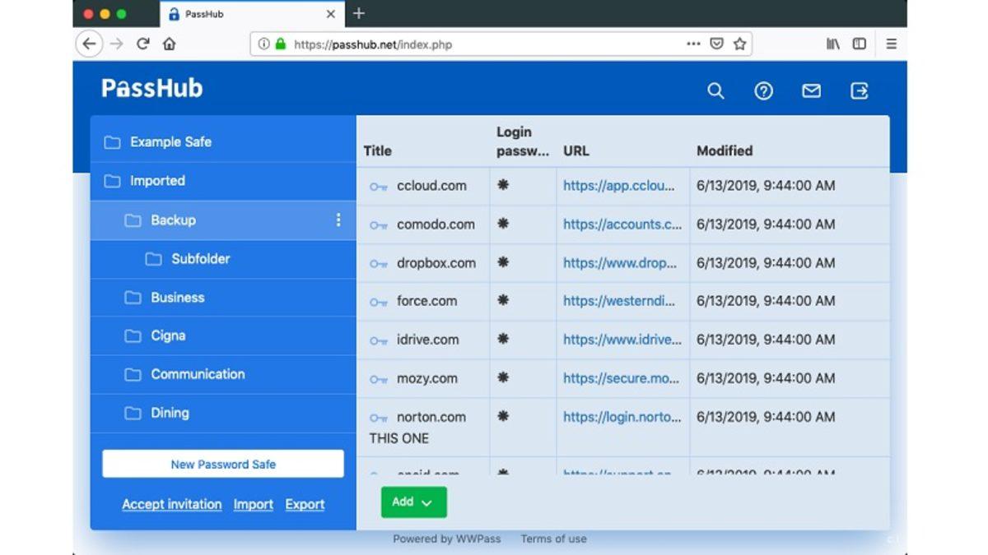
Task: Click the Firefox home icon
Action: [170, 44]
